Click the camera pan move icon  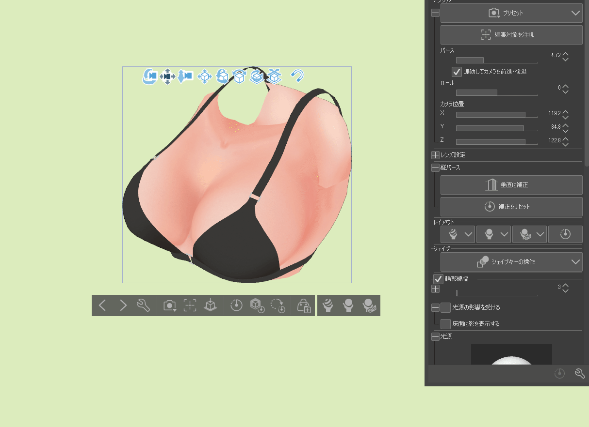tap(167, 76)
